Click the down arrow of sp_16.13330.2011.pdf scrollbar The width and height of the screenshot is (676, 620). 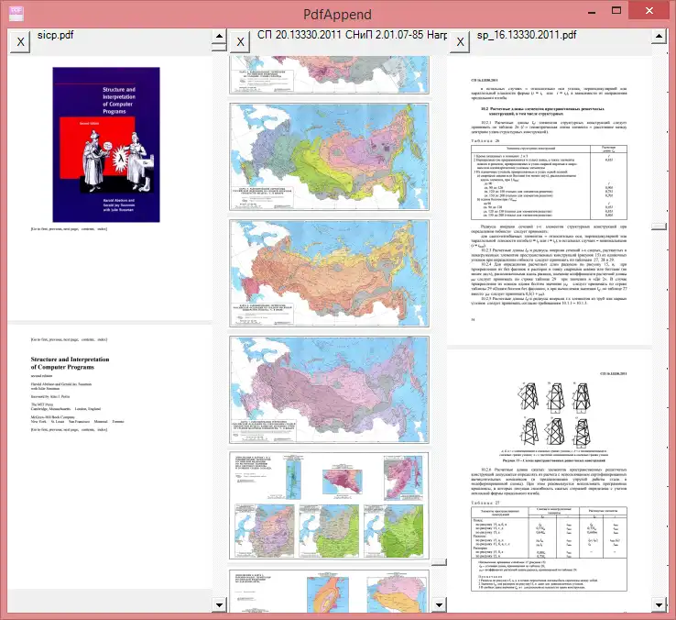(x=659, y=605)
